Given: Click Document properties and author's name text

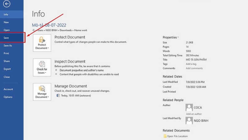Looking at the screenshot, I should 82,70.
